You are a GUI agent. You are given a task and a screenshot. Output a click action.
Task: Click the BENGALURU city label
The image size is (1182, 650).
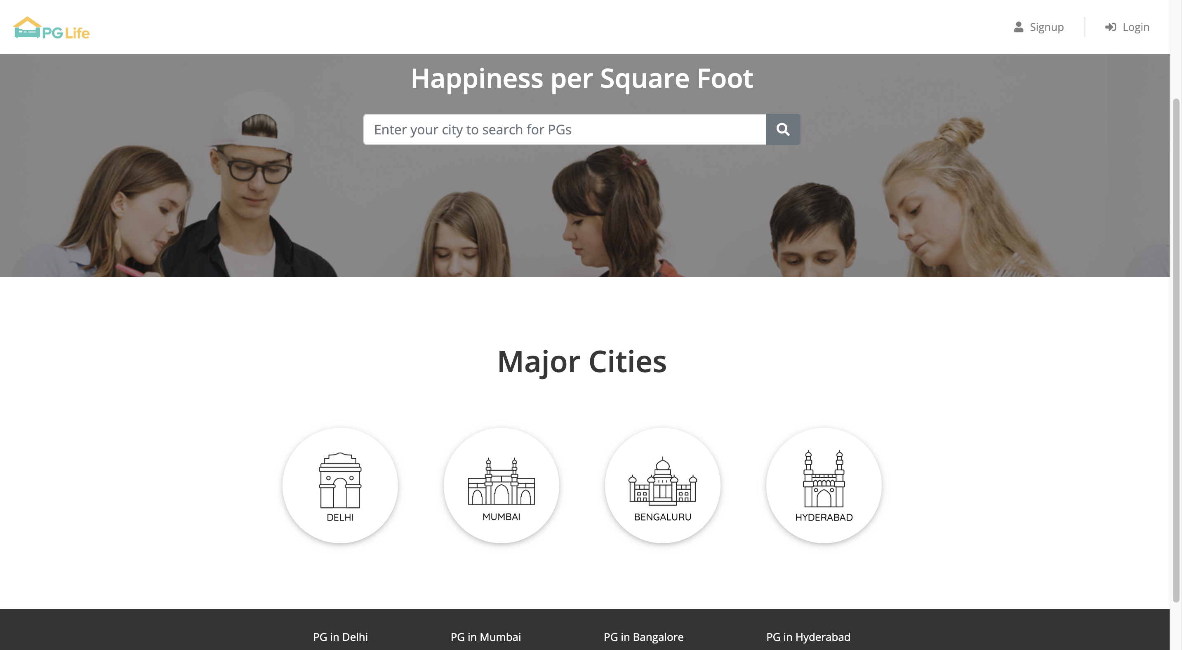click(662, 517)
